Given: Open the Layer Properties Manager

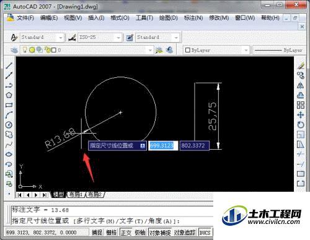Looking at the screenshot, I should click(14, 50).
